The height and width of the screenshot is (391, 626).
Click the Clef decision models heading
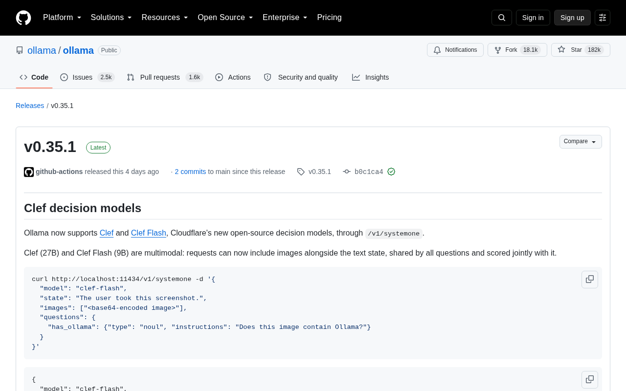tap(83, 208)
